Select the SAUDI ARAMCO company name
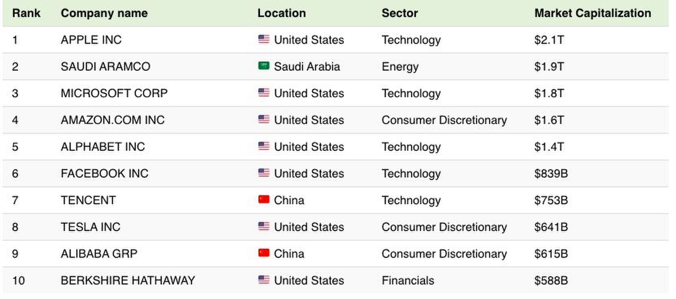Viewport: 676px width, 299px height. pos(106,66)
